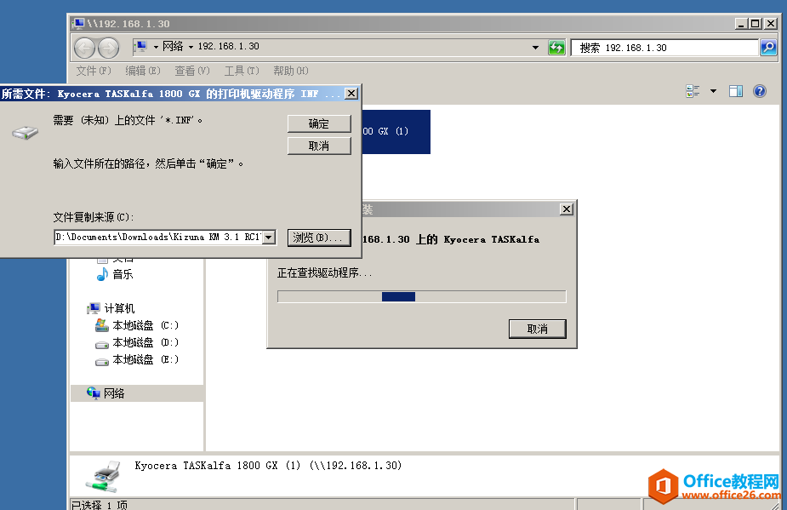Click the Kyocera TASKalfa 1800 GX details text
This screenshot has width=787, height=510.
(268, 466)
